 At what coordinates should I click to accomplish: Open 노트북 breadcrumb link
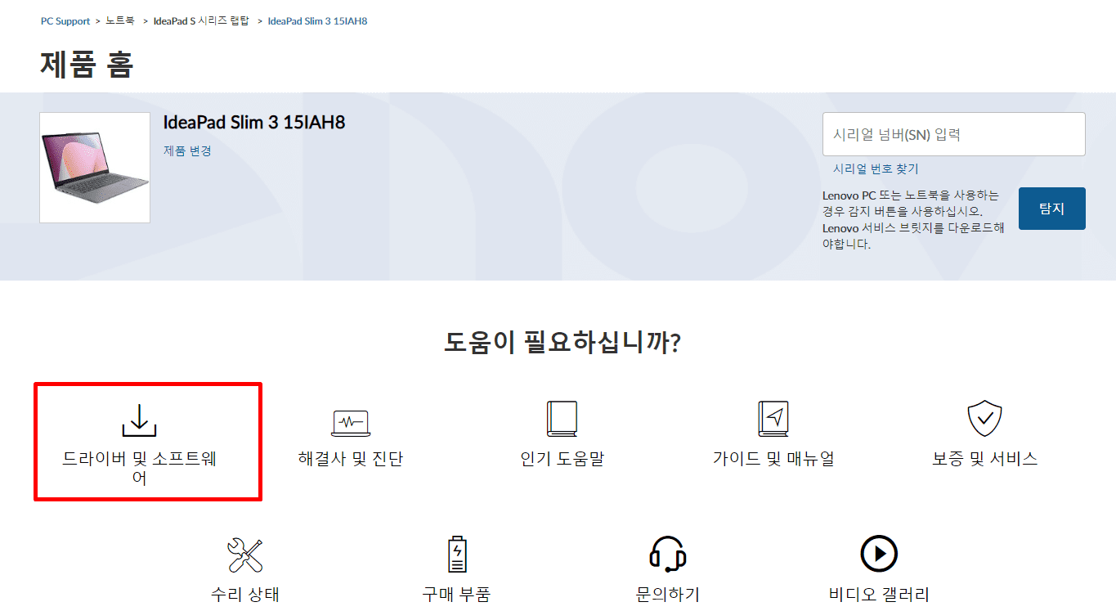pos(120,21)
